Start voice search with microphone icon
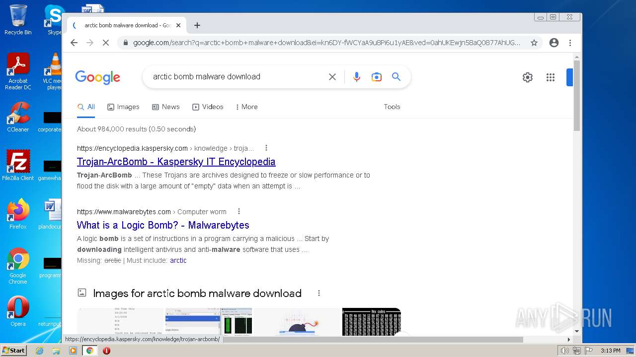Viewport: 636px width, 357px height. click(x=356, y=77)
